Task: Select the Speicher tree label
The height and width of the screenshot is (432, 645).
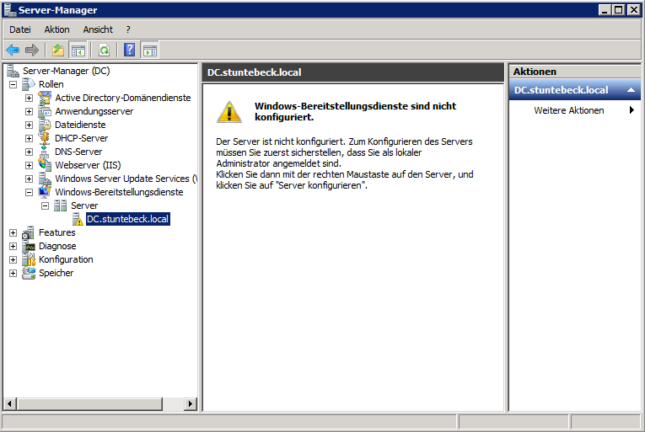Action: click(56, 273)
